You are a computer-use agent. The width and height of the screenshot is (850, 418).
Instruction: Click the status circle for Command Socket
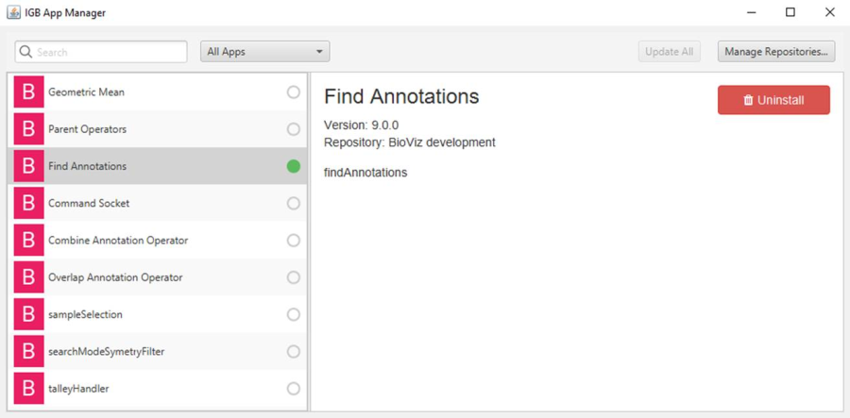tap(294, 203)
